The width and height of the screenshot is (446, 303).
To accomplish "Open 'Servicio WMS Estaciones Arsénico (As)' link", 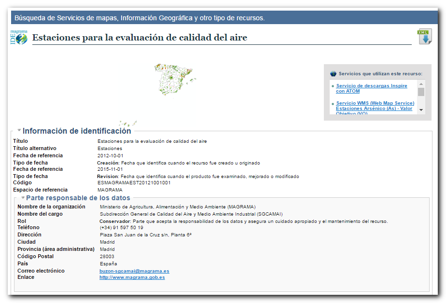I will click(x=375, y=108).
